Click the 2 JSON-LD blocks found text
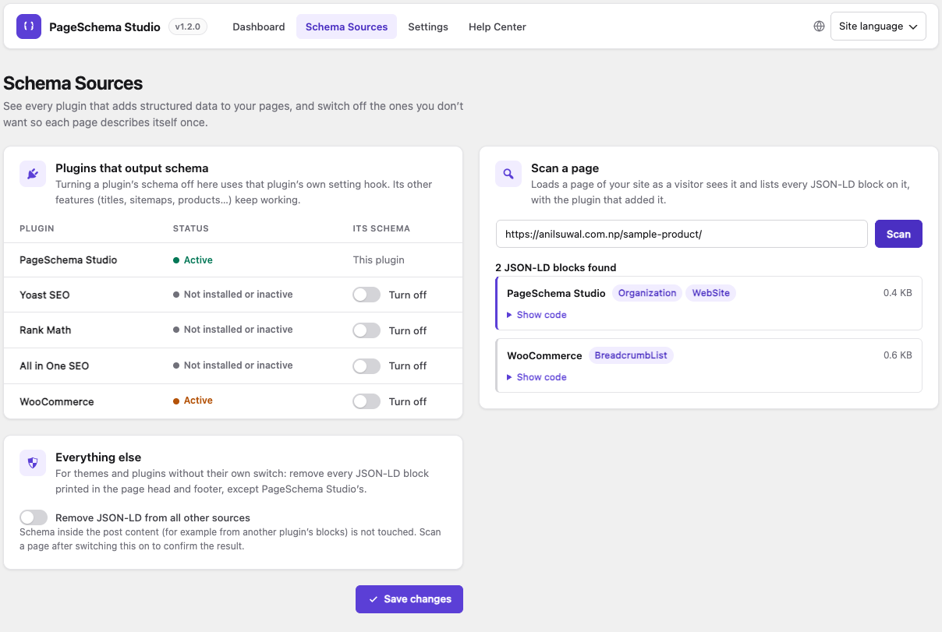Viewport: 942px width, 632px height. 556,267
